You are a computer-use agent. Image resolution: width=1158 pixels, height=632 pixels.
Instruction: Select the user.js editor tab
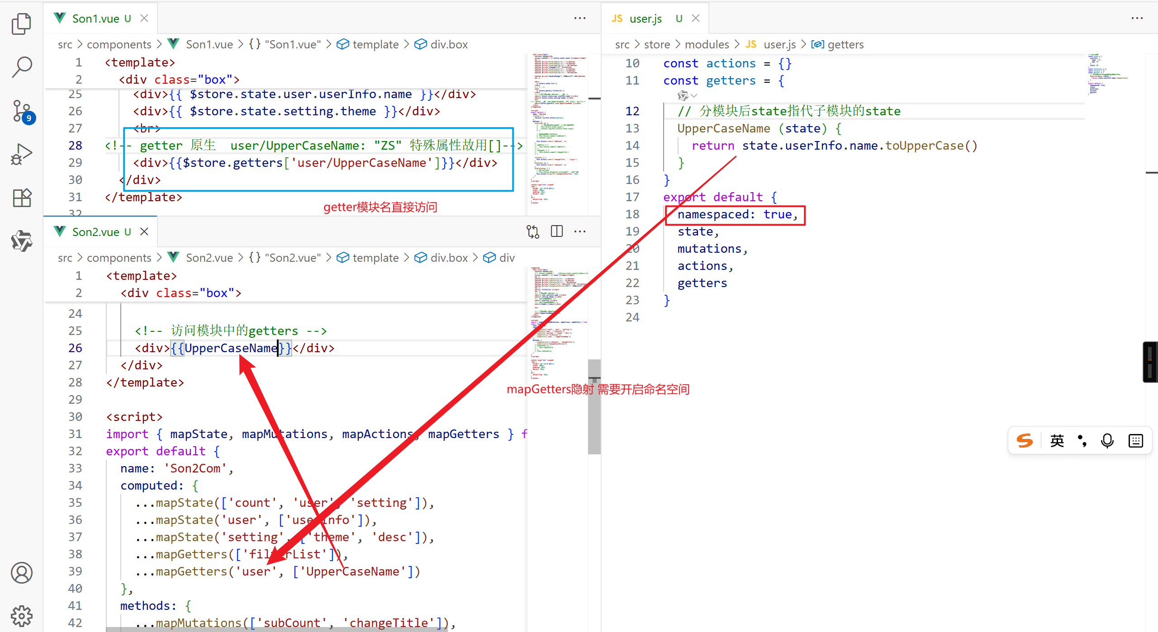click(645, 19)
